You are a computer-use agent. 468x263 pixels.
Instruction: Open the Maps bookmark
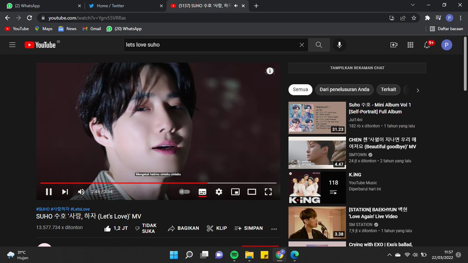[x=43, y=29]
